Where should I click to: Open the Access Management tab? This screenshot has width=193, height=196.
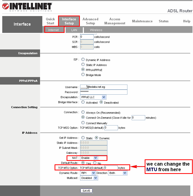click(x=115, y=21)
